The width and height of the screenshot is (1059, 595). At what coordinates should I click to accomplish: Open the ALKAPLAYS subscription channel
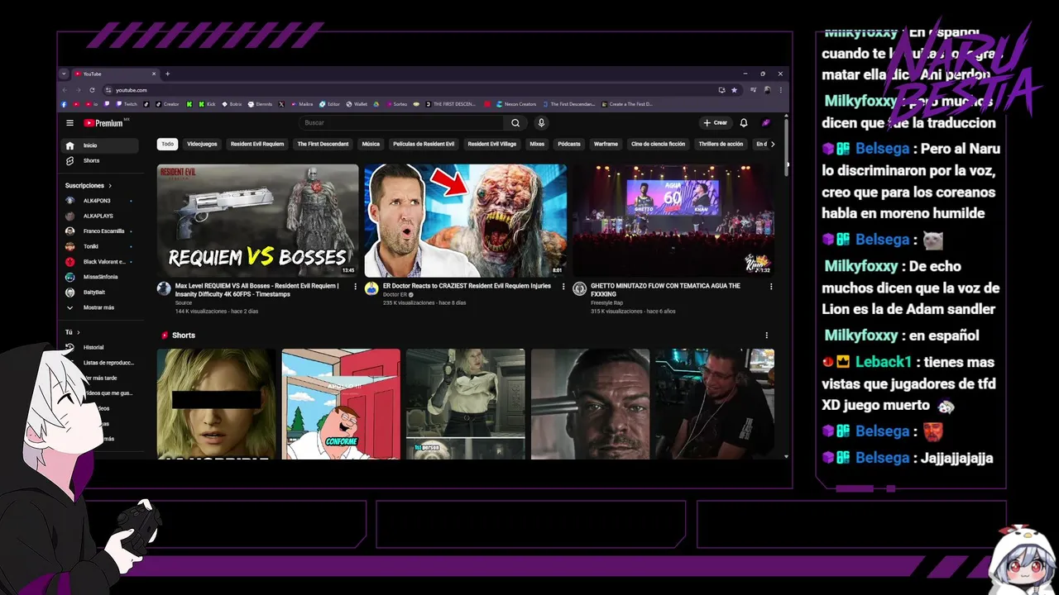[x=100, y=216]
